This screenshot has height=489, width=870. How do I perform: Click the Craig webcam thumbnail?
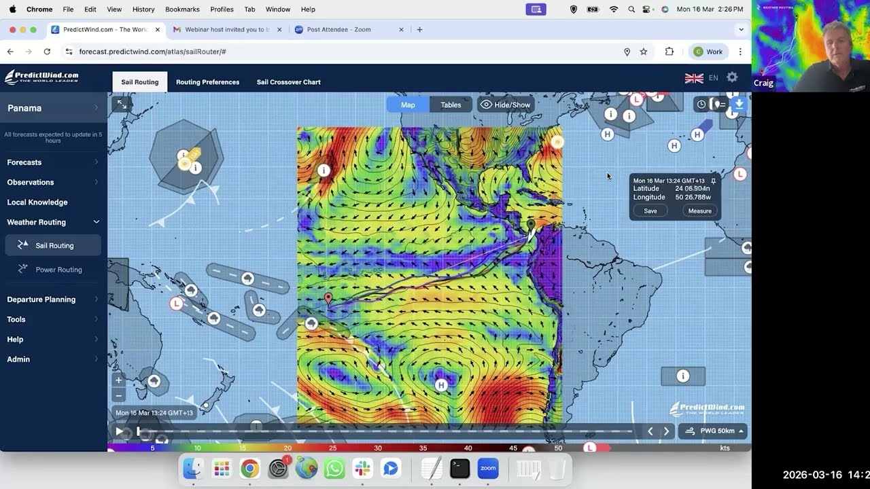pyautogui.click(x=811, y=46)
